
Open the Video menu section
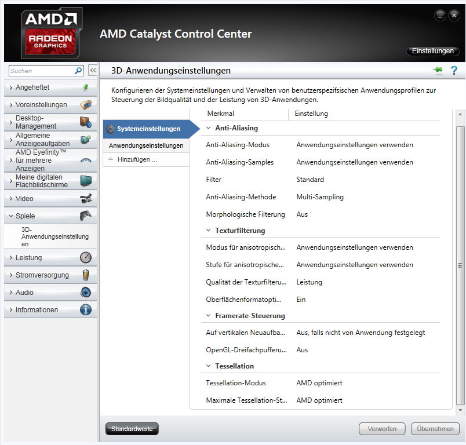coord(50,198)
